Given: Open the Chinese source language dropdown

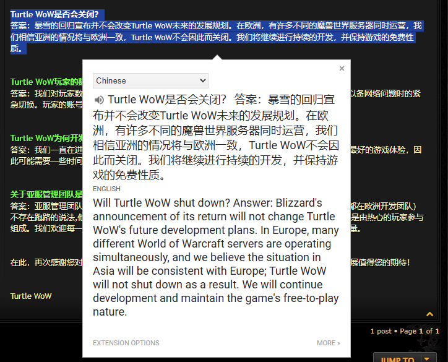Looking at the screenshot, I should (x=150, y=80).
